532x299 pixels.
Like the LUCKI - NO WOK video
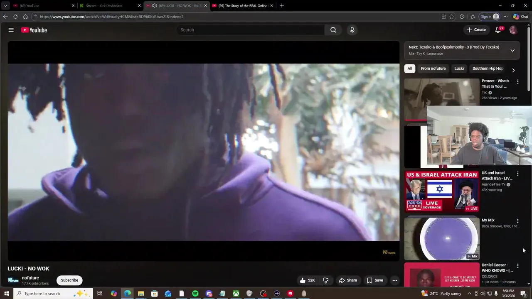(x=308, y=280)
